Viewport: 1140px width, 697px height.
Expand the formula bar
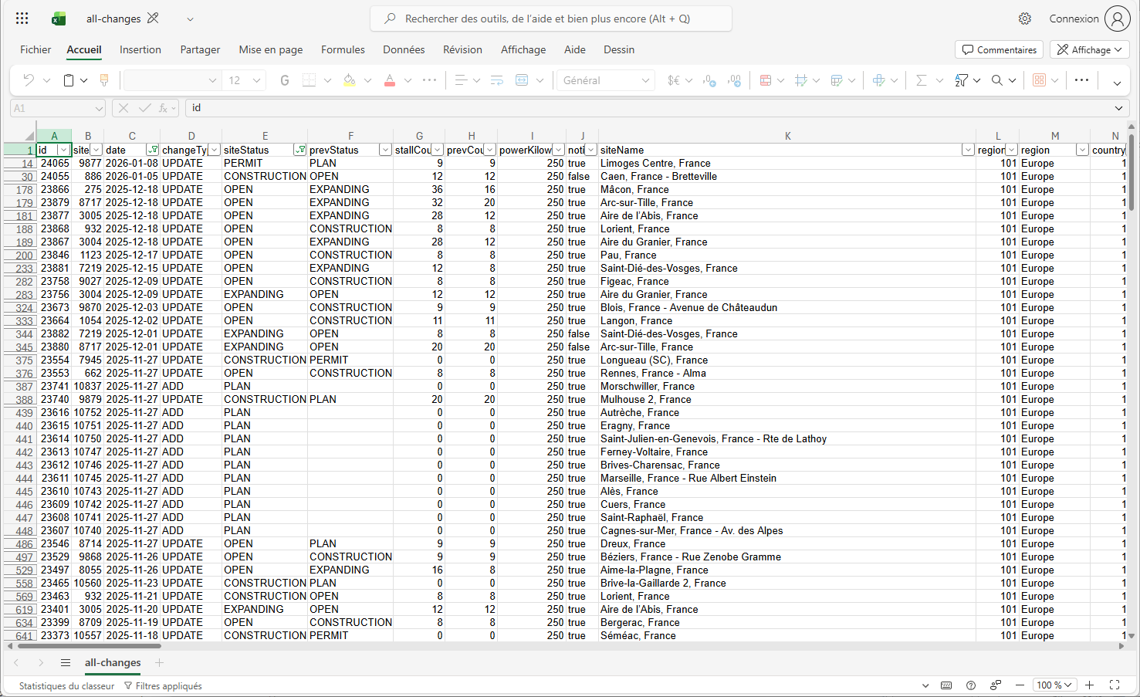[1119, 108]
